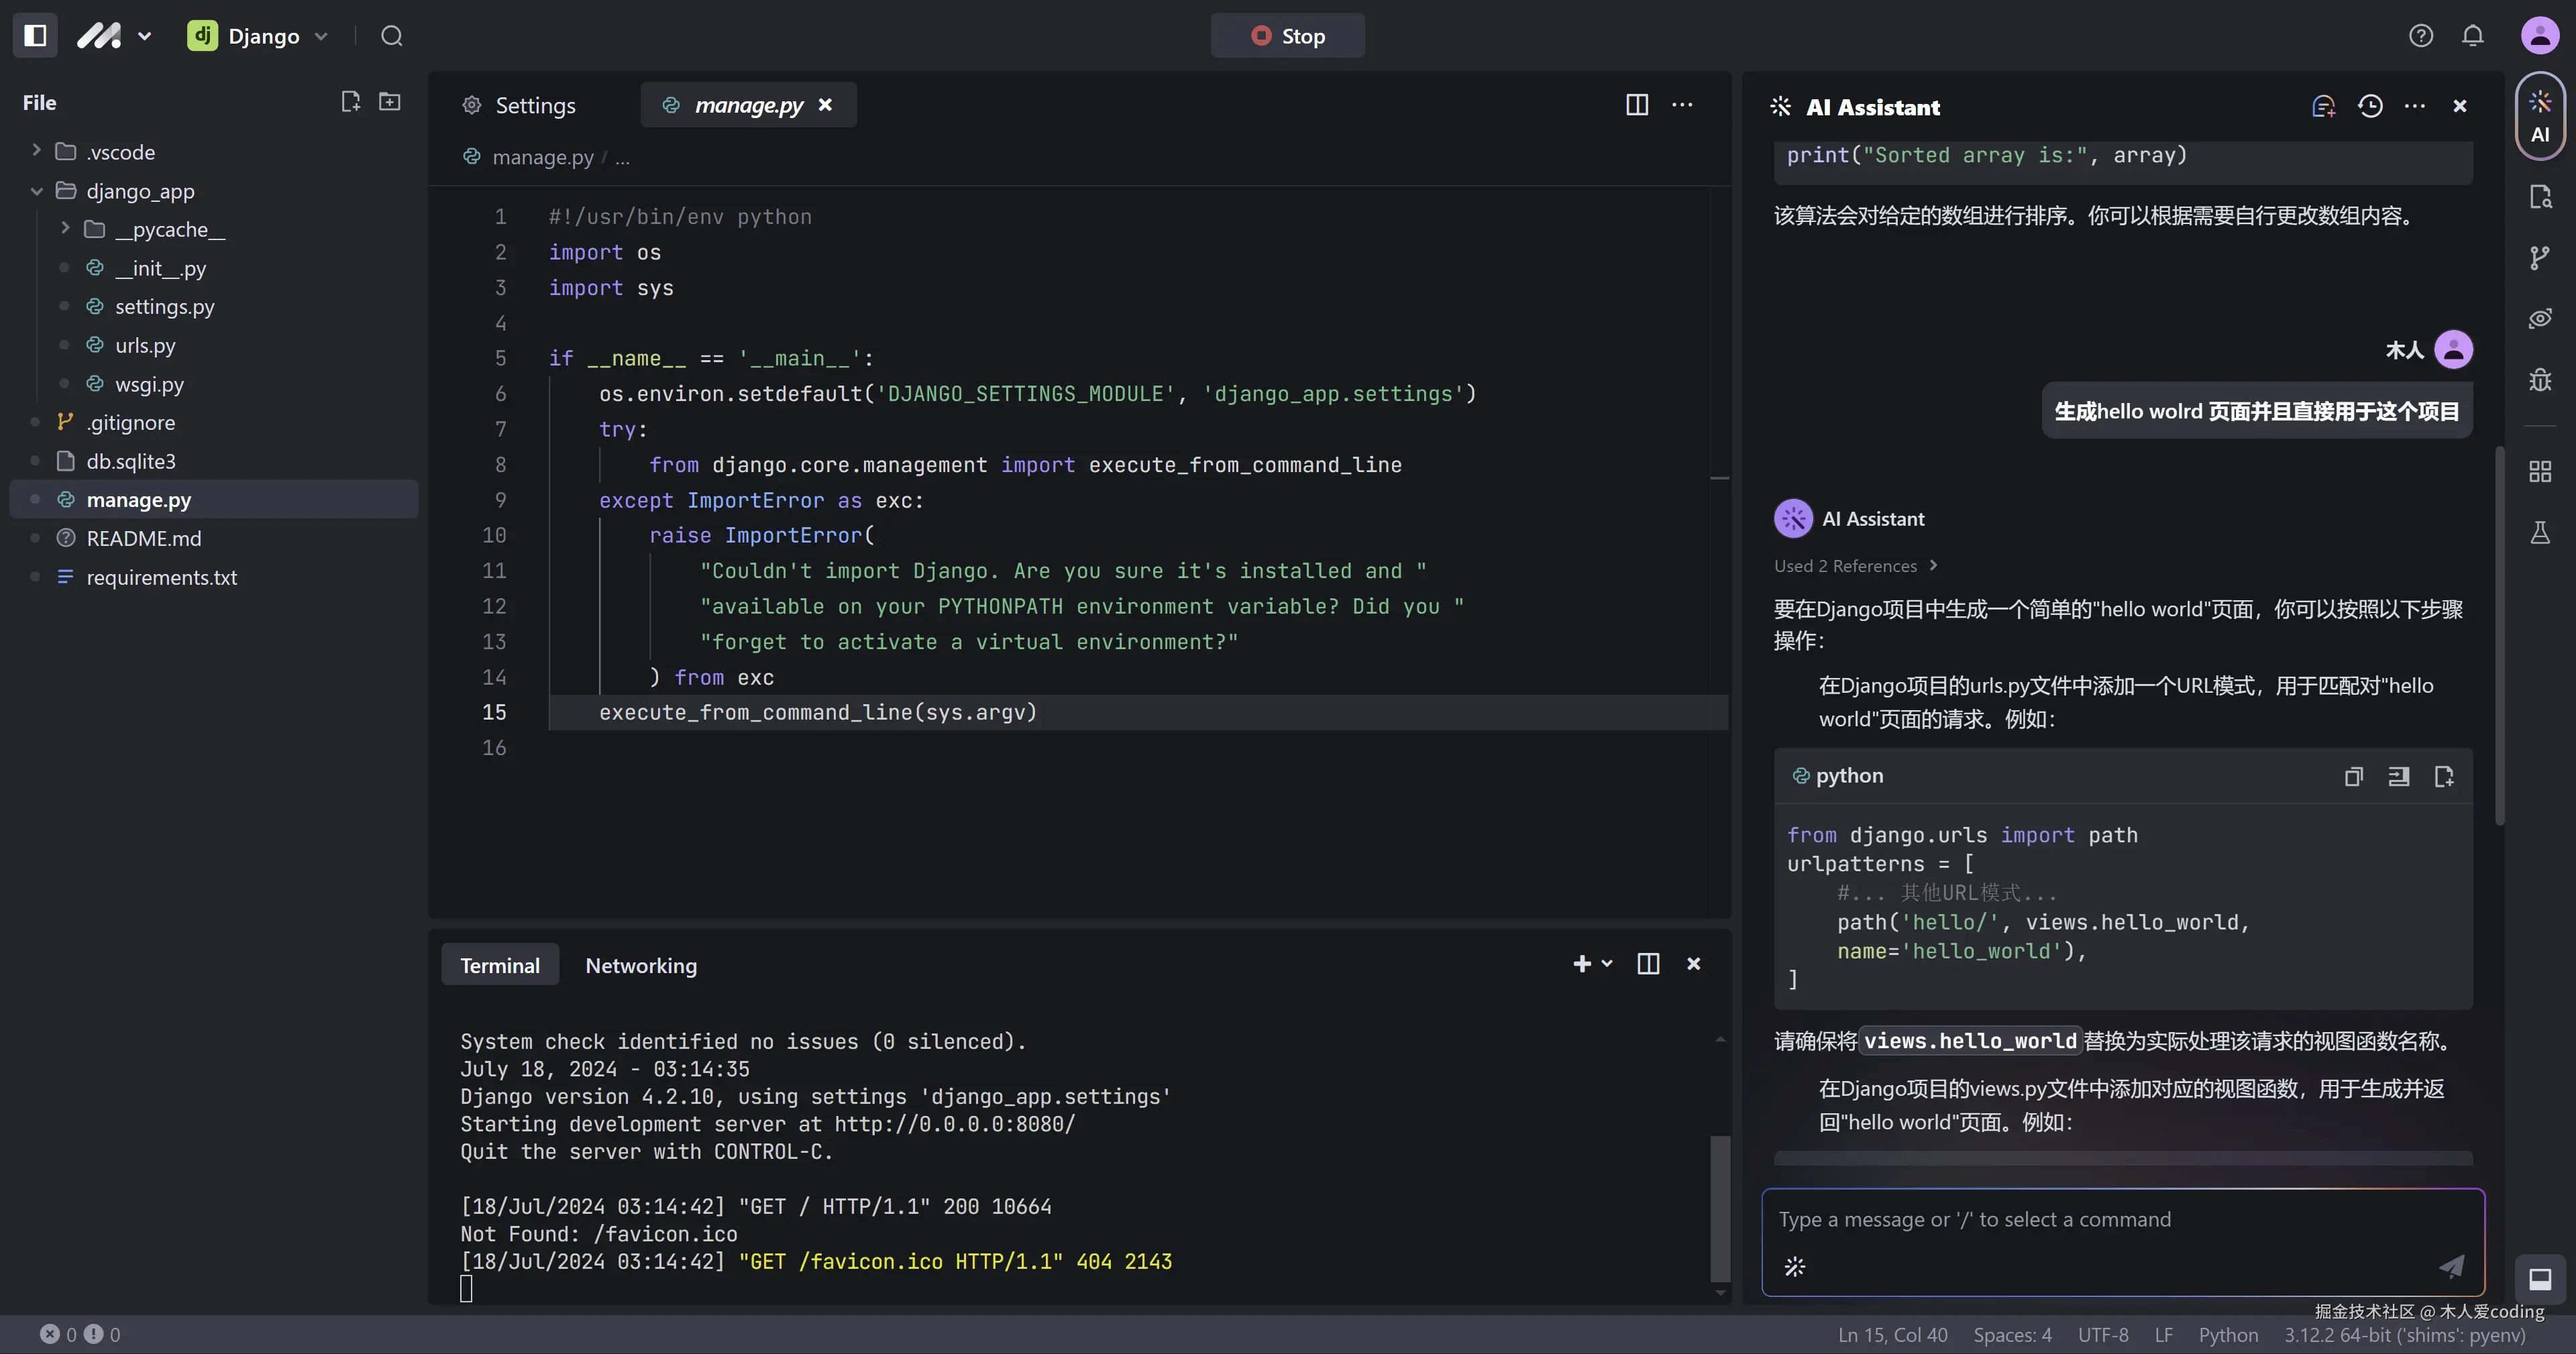Open the beaker test icon in sidebar

click(2541, 531)
